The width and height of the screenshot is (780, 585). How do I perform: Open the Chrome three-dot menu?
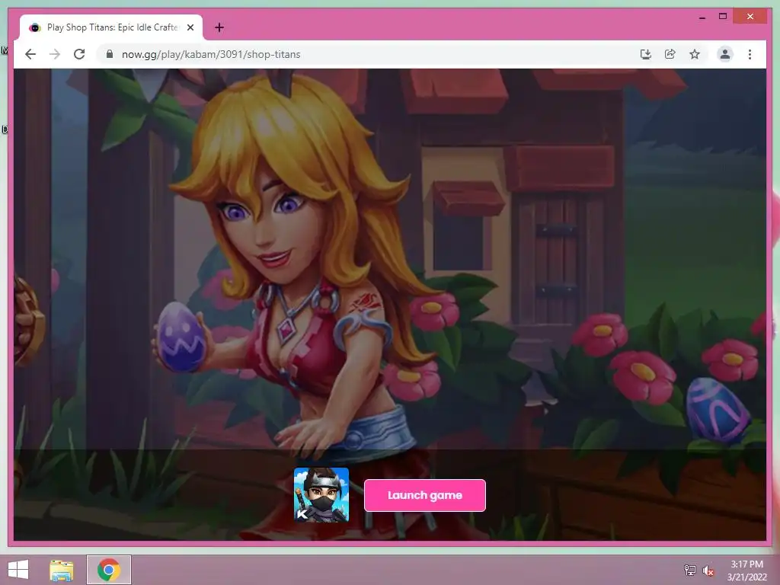[x=750, y=54]
